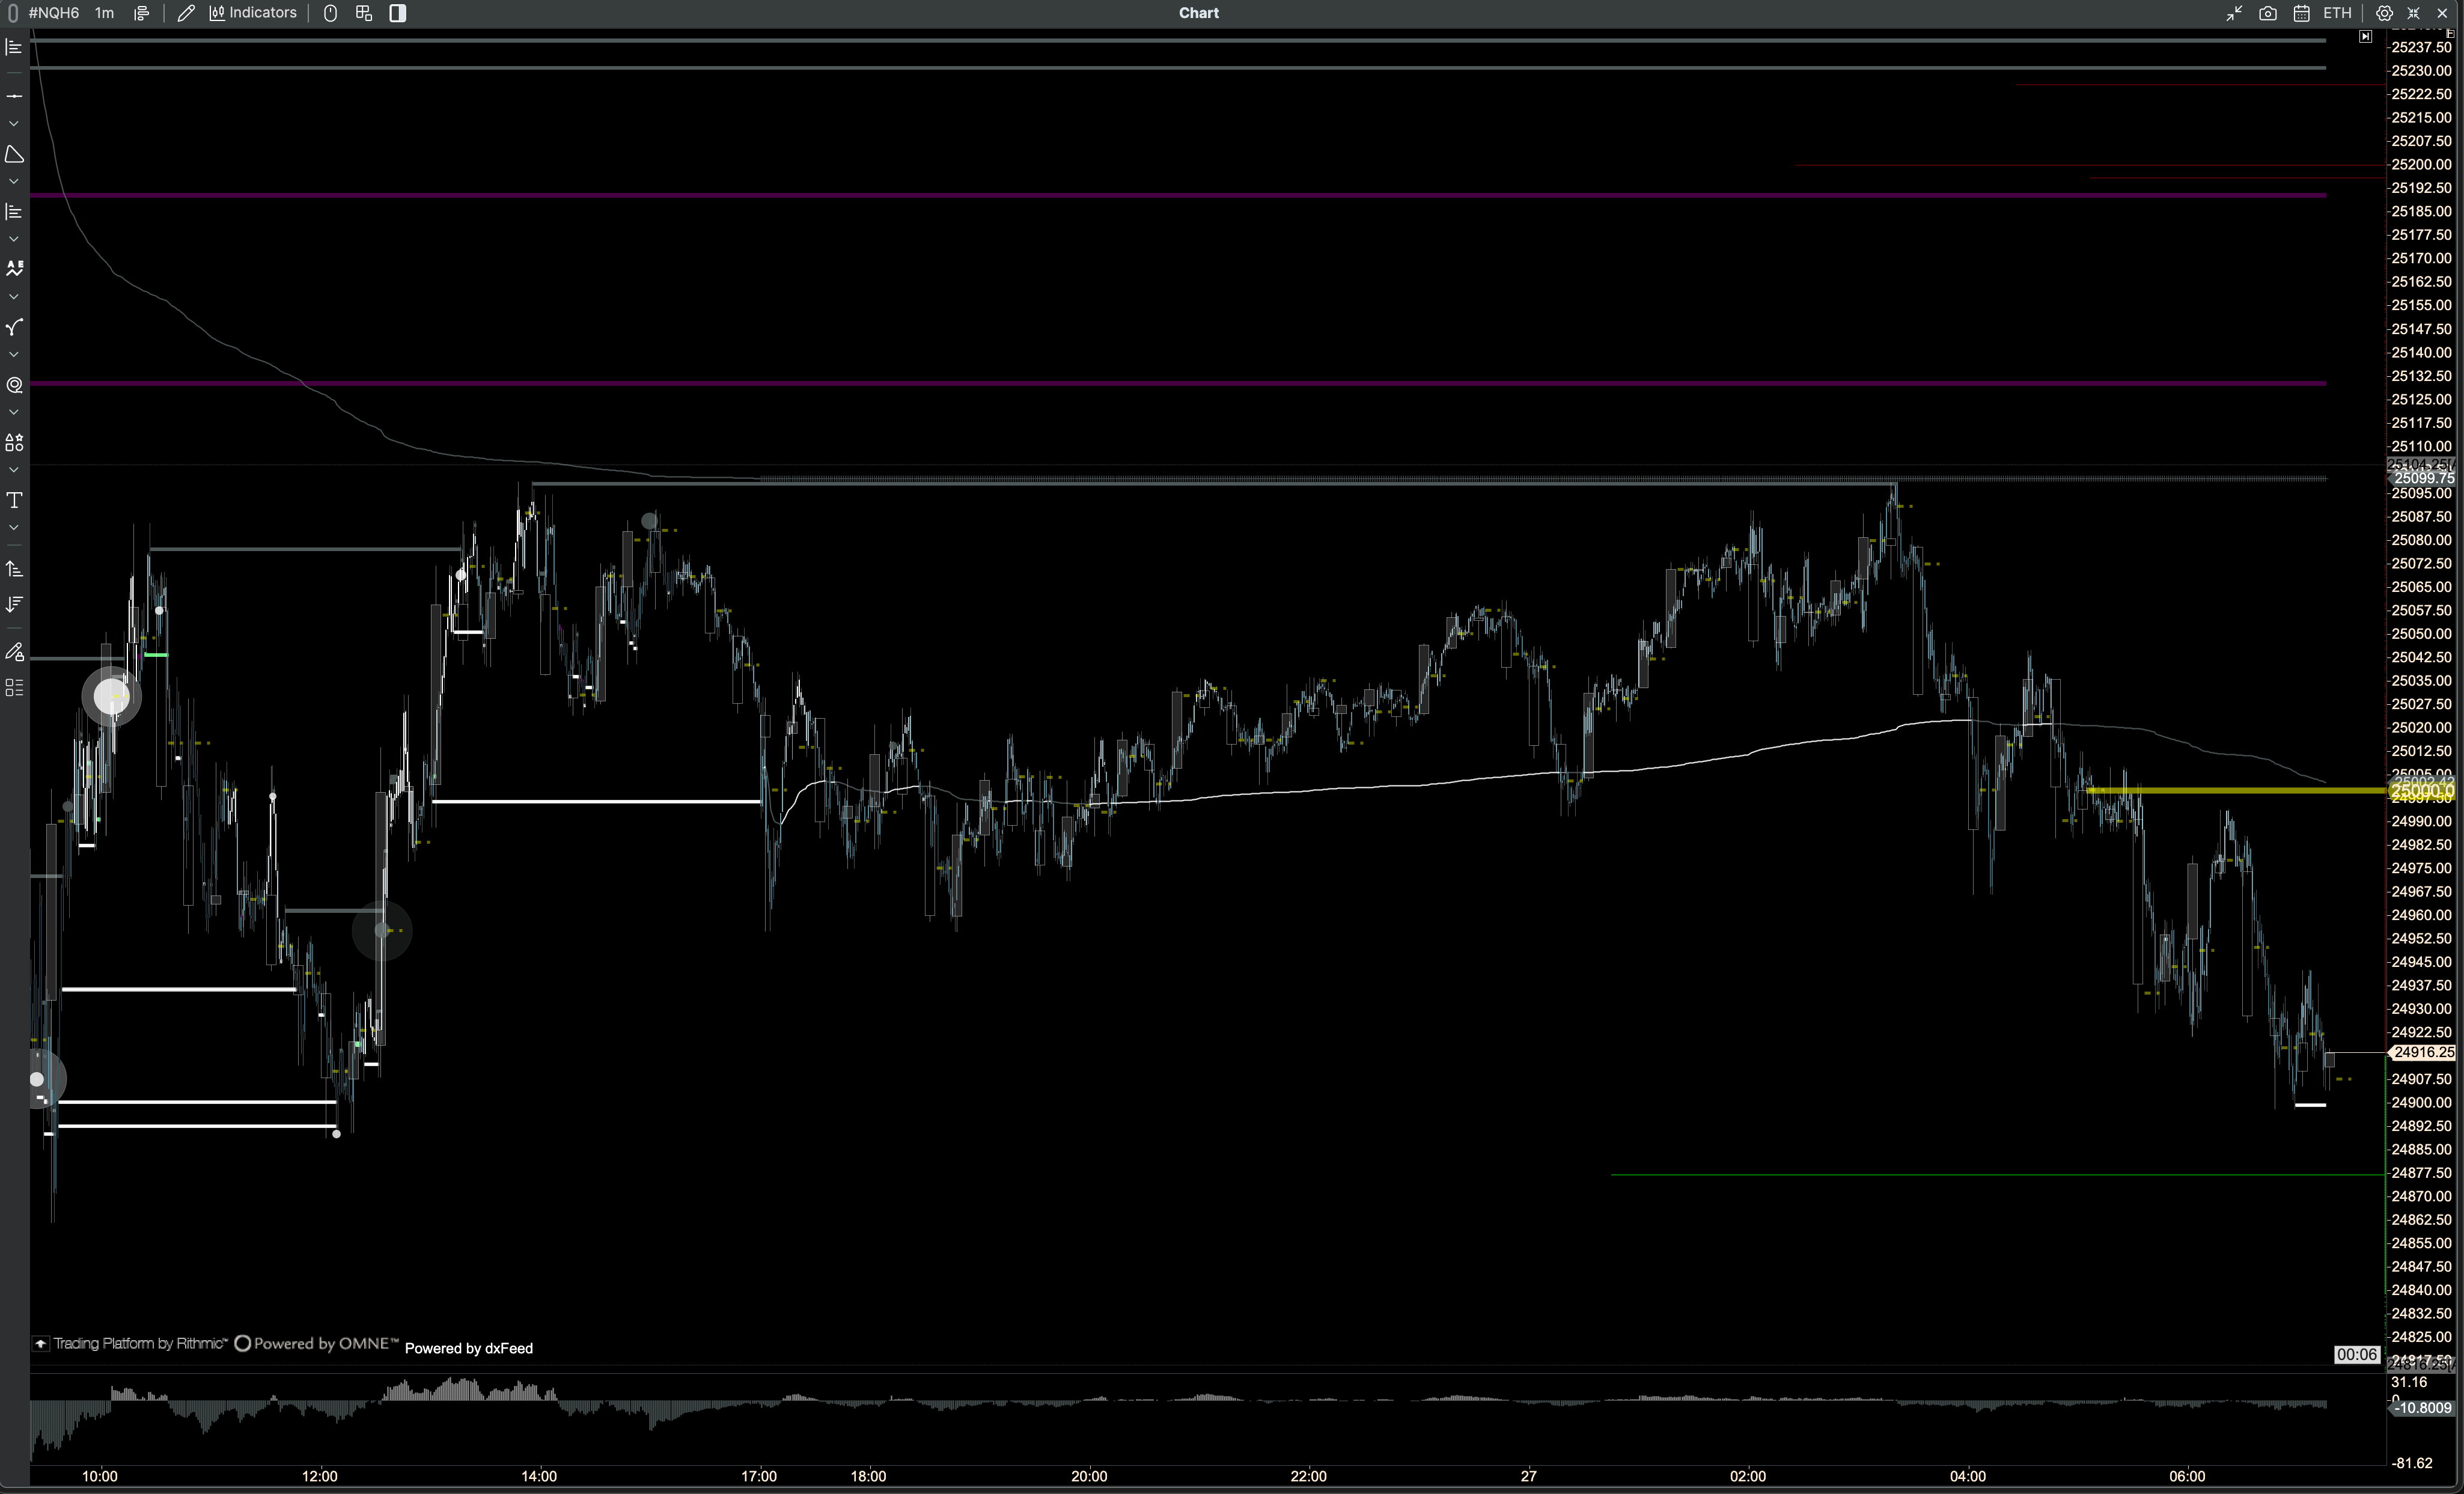
Task: Switch the ETH session setting
Action: tap(2337, 13)
